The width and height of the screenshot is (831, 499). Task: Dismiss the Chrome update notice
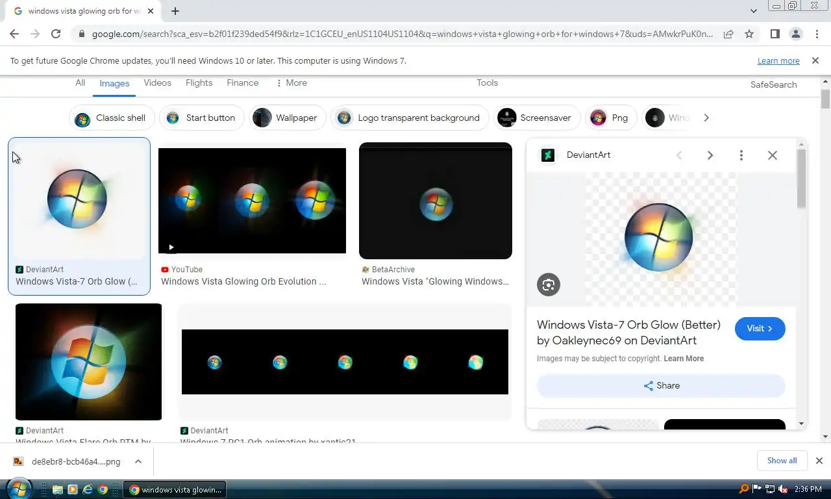(815, 60)
